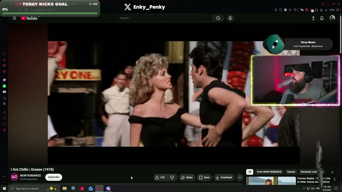Click the I Got Chills video player
The width and height of the screenshot is (342, 192).
[x=174, y=94]
